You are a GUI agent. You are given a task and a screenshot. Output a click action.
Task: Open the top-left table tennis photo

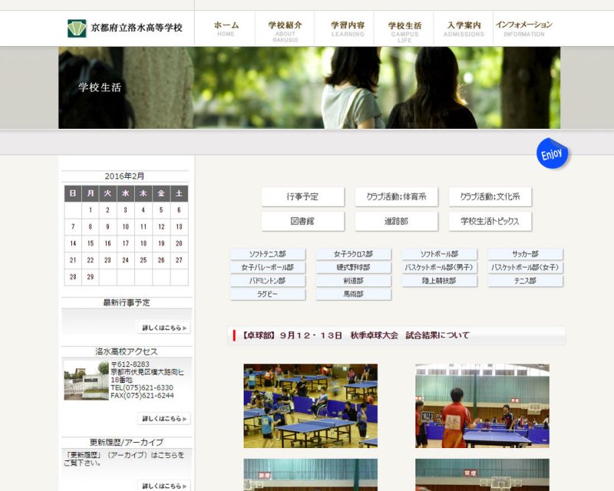(310, 406)
